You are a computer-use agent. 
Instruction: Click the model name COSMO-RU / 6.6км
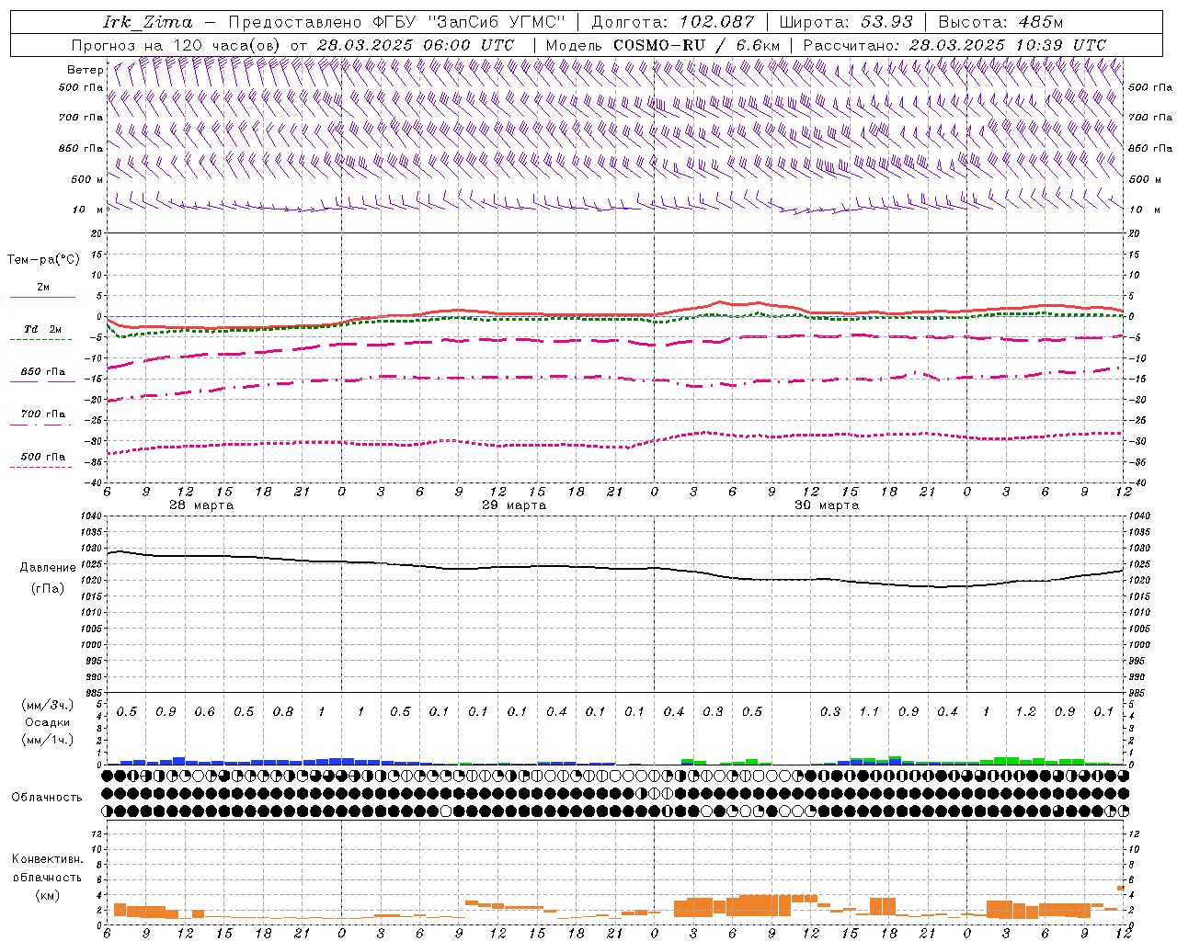[697, 45]
